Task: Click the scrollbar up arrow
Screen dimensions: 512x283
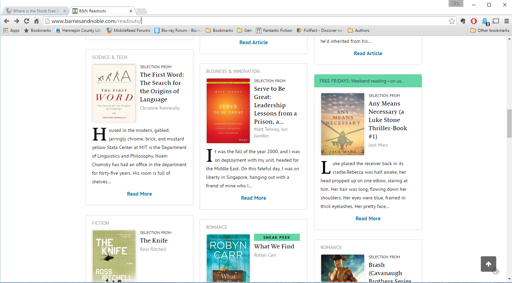Action: [509, 38]
